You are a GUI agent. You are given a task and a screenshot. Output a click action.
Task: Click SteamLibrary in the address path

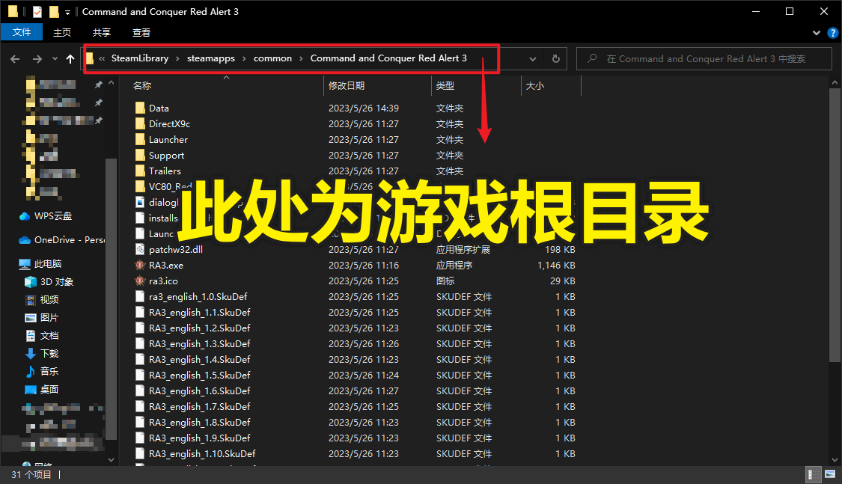pyautogui.click(x=140, y=58)
